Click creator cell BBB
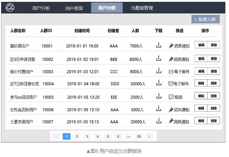229x157 pixels. 114,60
